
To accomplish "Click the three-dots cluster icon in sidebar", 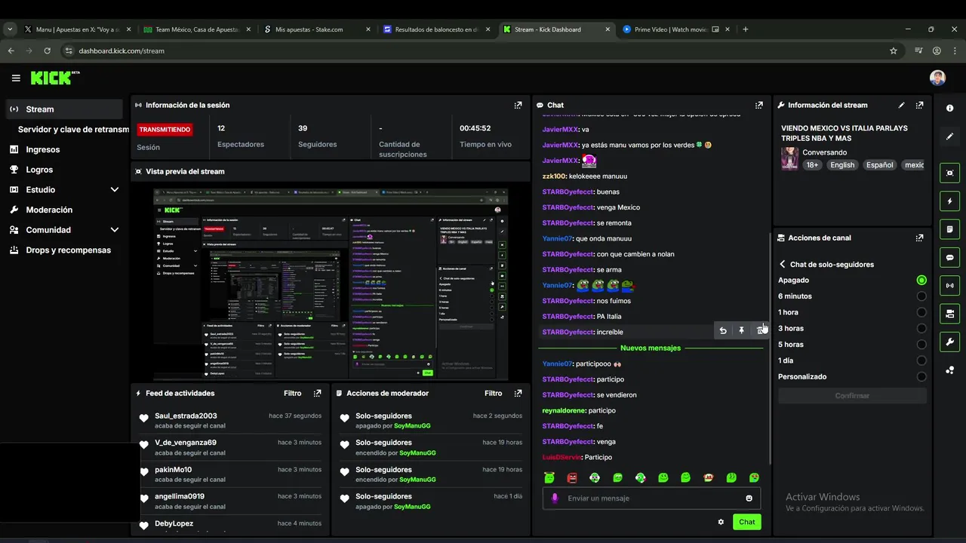I will coord(949,370).
